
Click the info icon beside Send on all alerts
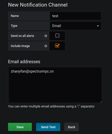pos(46,36)
